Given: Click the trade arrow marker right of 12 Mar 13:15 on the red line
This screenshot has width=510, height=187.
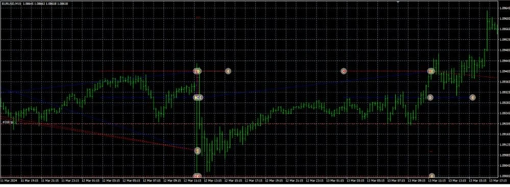Looking at the screenshot, I should (228, 71).
